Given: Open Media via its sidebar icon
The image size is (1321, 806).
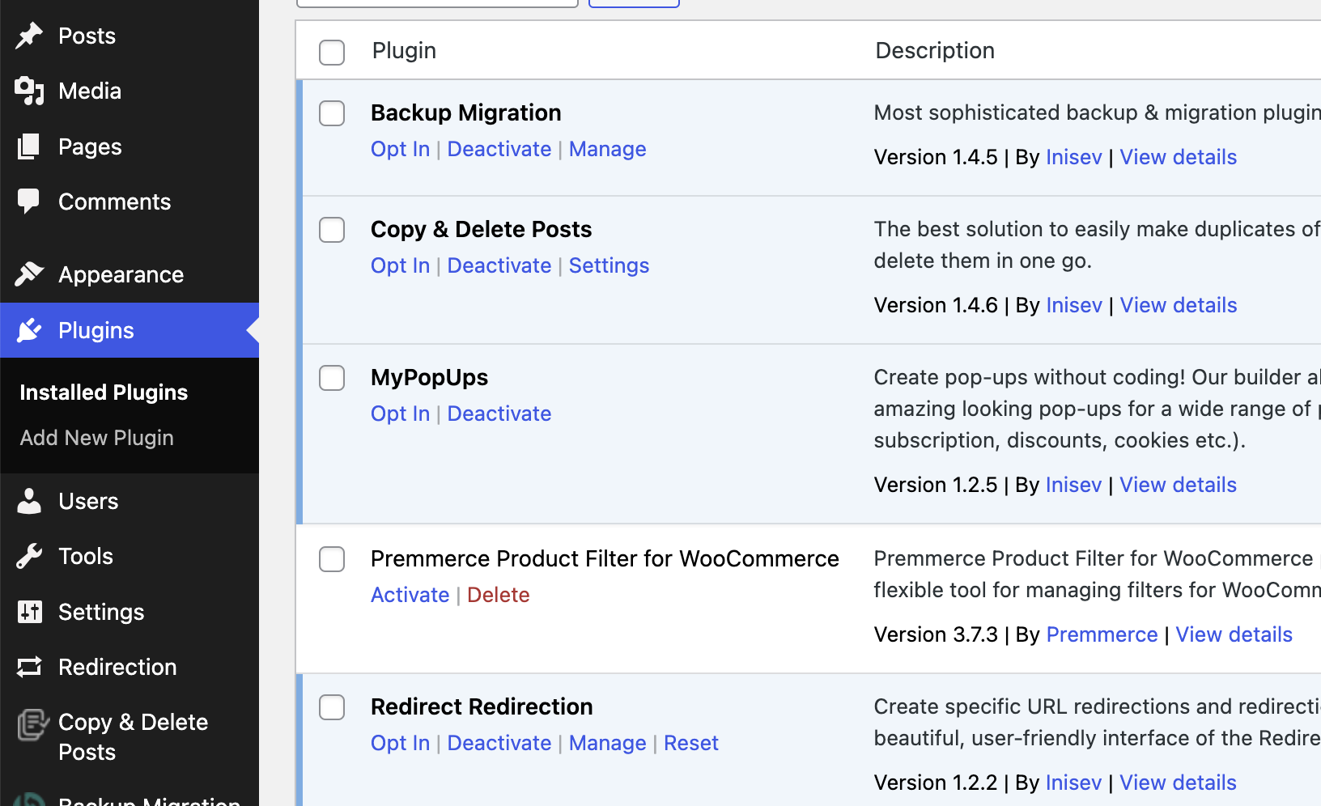Looking at the screenshot, I should pos(29,91).
